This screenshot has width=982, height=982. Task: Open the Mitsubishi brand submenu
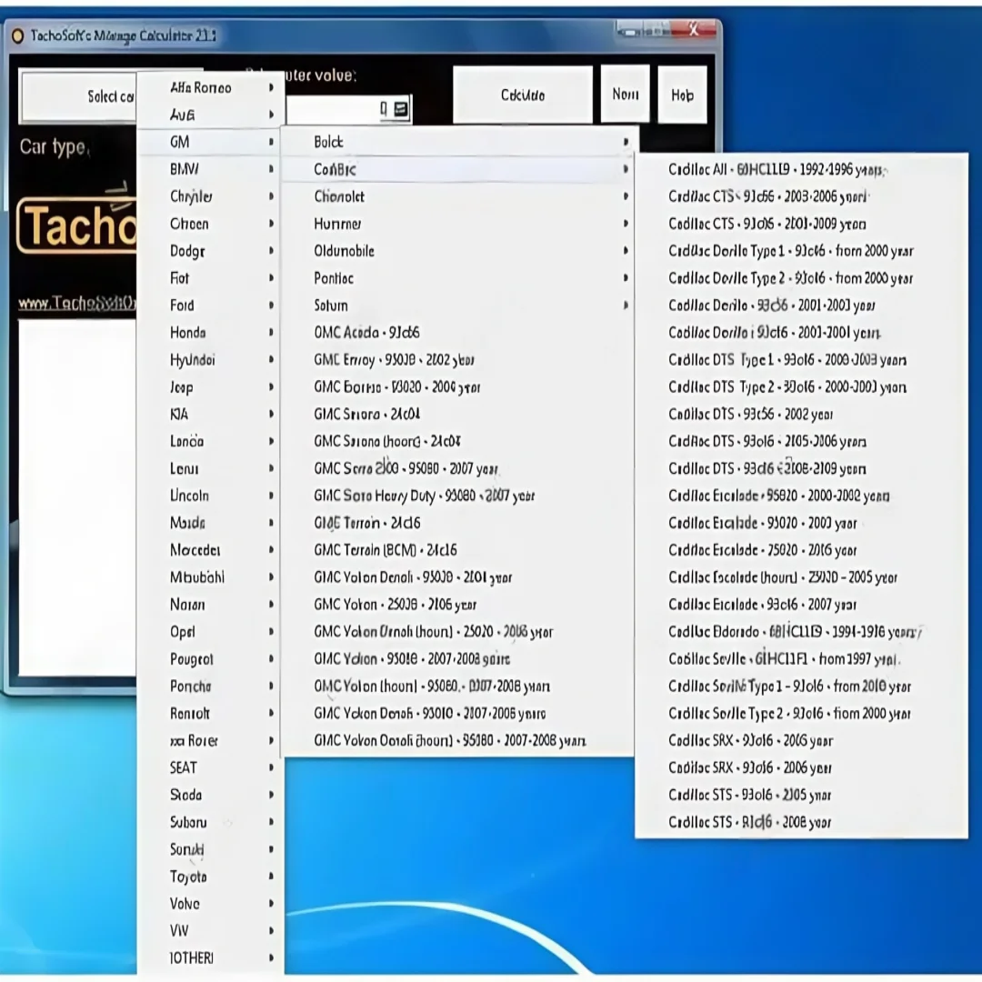coord(210,577)
